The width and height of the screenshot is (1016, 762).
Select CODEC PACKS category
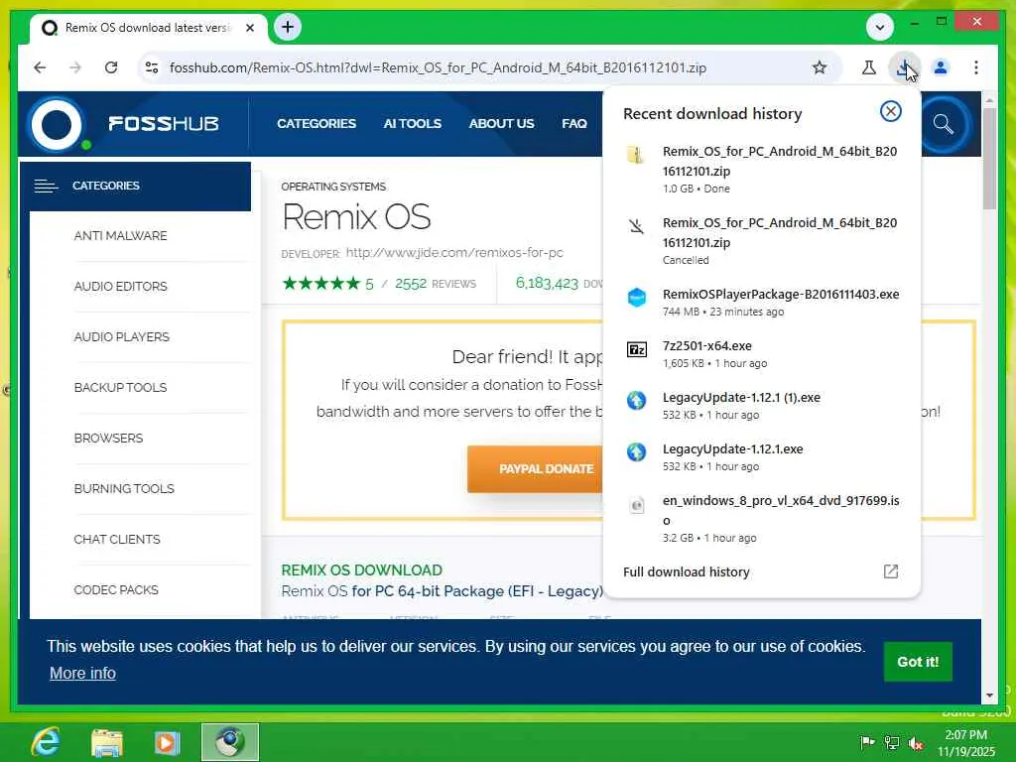point(116,589)
